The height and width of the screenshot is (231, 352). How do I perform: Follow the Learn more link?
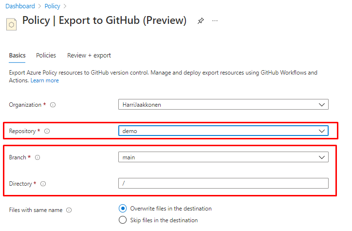tap(45, 80)
